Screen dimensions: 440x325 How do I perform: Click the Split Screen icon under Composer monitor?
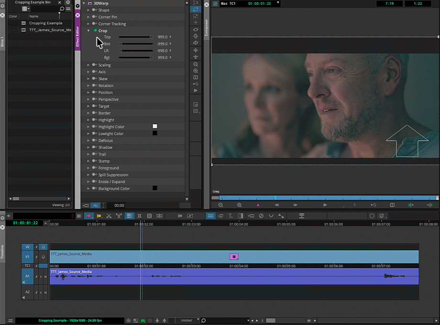click(392, 205)
